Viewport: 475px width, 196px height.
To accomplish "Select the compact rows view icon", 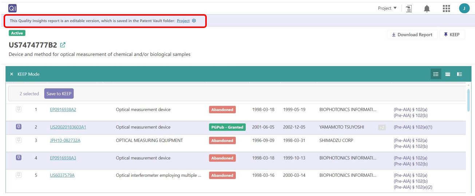I will pyautogui.click(x=448, y=74).
